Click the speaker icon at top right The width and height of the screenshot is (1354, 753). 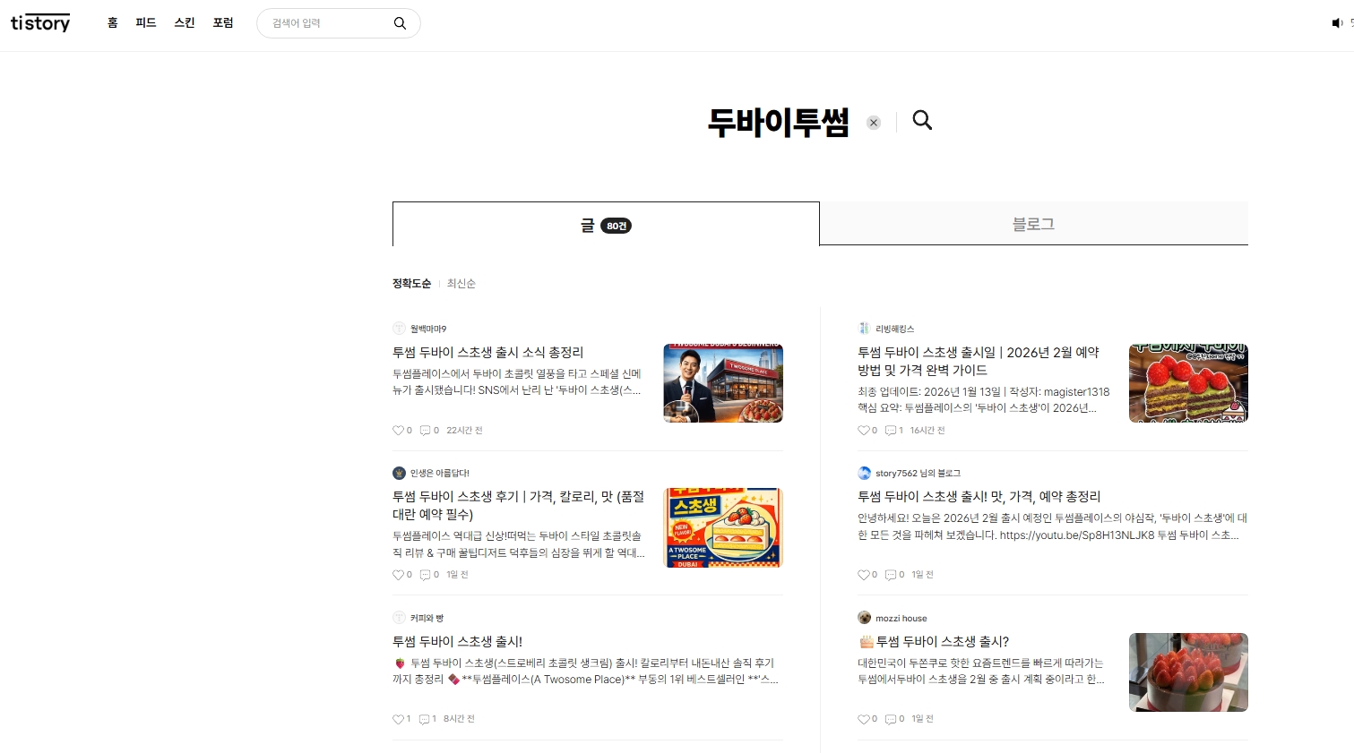point(1337,23)
